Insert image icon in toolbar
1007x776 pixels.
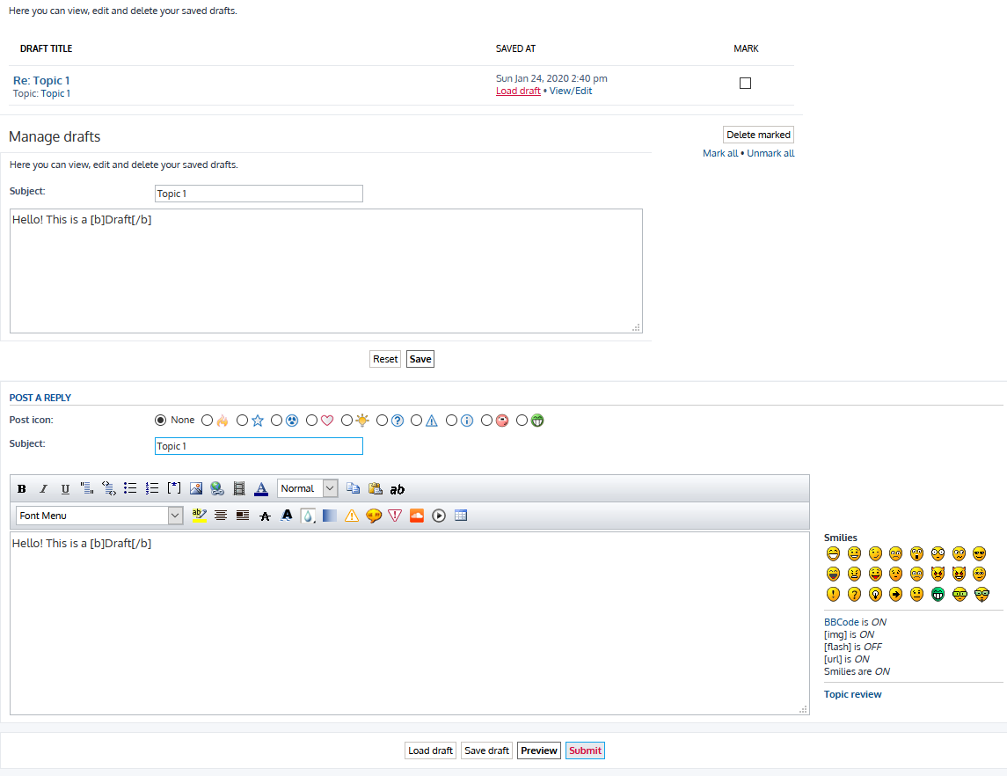196,489
